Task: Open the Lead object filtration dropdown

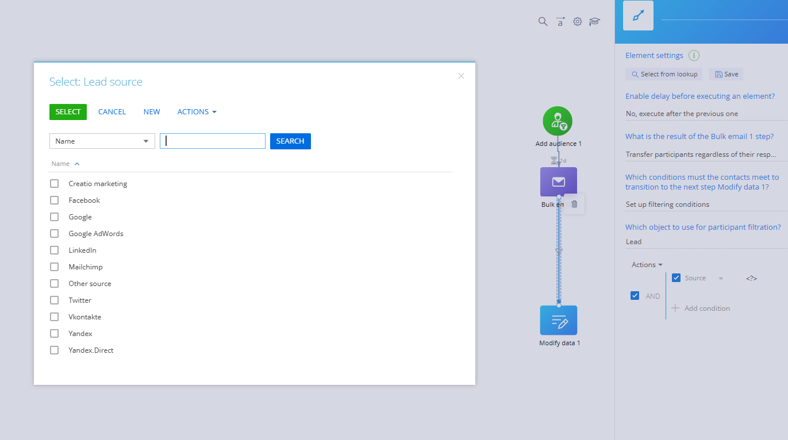Action: click(706, 242)
